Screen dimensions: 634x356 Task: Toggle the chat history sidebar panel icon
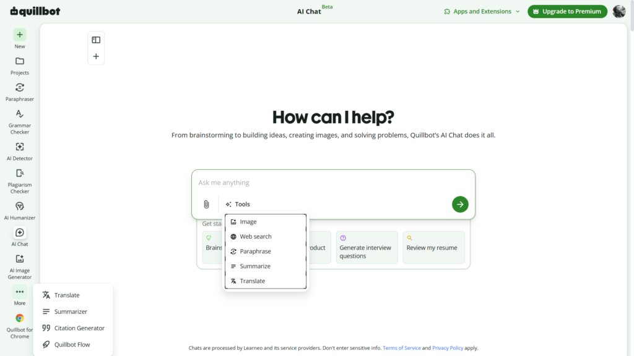pyautogui.click(x=96, y=40)
